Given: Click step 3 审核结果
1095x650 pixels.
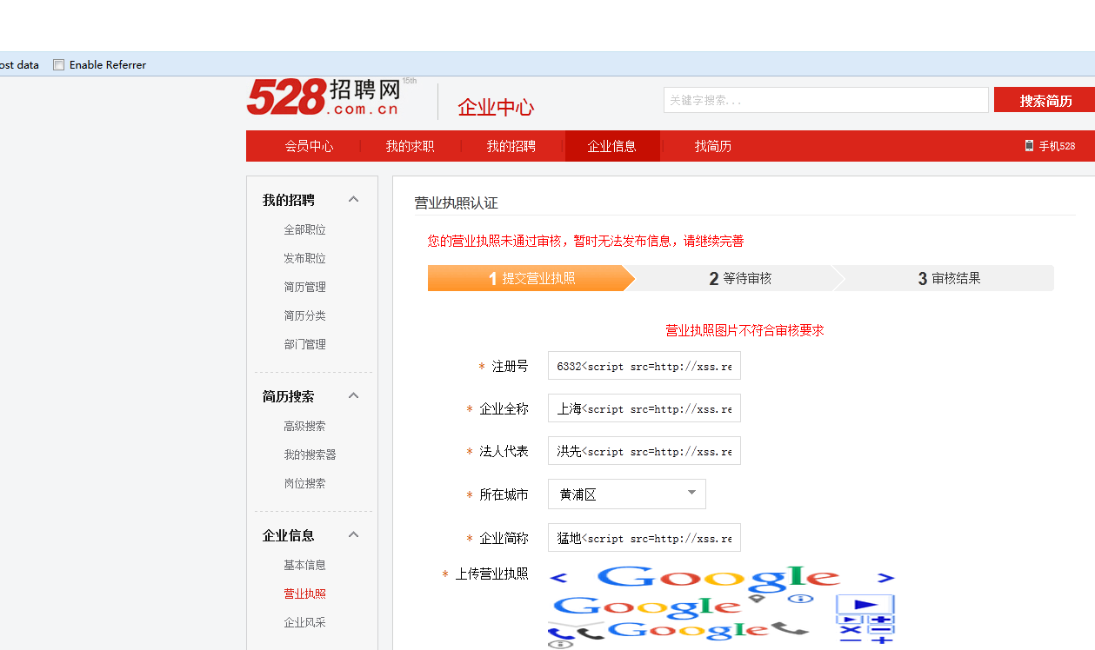Looking at the screenshot, I should click(x=949, y=278).
